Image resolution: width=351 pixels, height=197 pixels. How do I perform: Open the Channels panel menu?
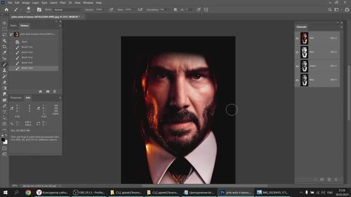pos(341,27)
